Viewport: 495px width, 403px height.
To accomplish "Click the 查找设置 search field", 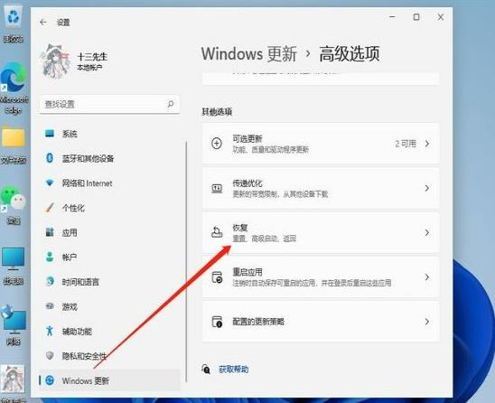I will 109,104.
